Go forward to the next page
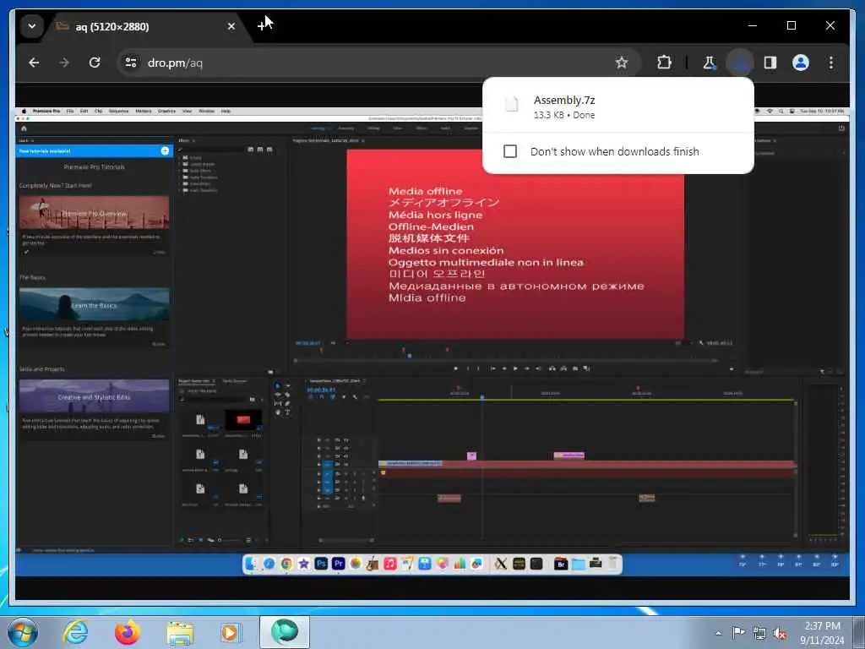This screenshot has height=649, width=865. 64,63
